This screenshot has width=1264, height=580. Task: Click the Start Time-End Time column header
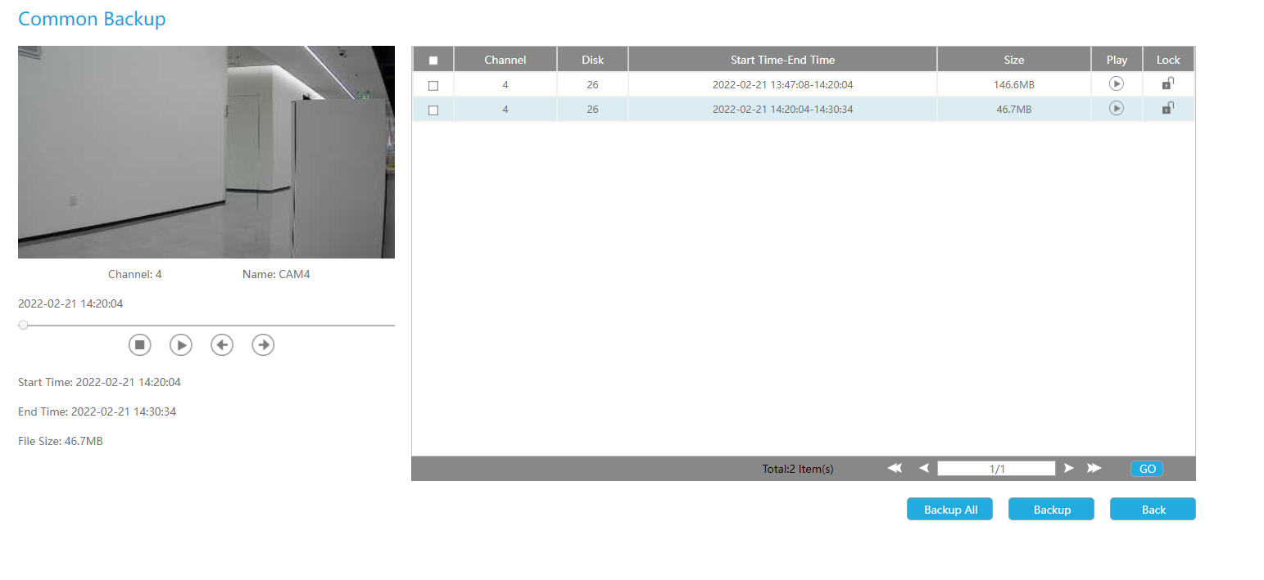(783, 60)
